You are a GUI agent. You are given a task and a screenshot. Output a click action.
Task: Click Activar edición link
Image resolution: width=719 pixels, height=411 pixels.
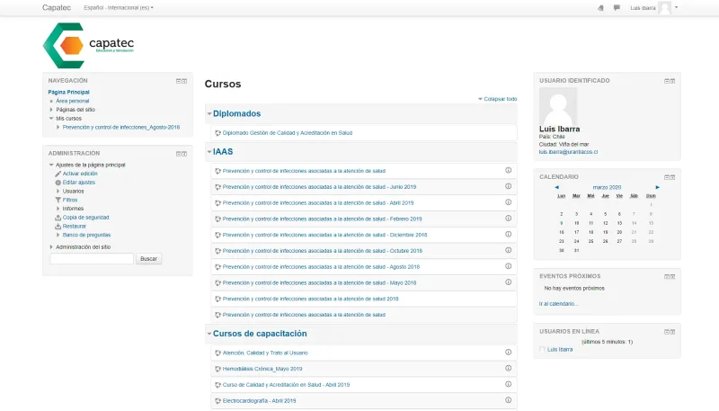tap(80, 174)
